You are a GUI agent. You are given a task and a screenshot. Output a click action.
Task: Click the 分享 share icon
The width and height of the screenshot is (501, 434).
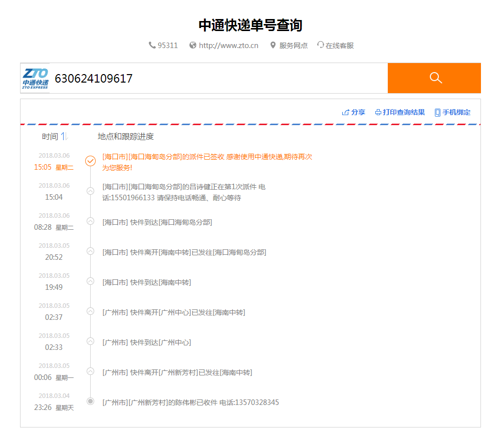pyautogui.click(x=345, y=113)
